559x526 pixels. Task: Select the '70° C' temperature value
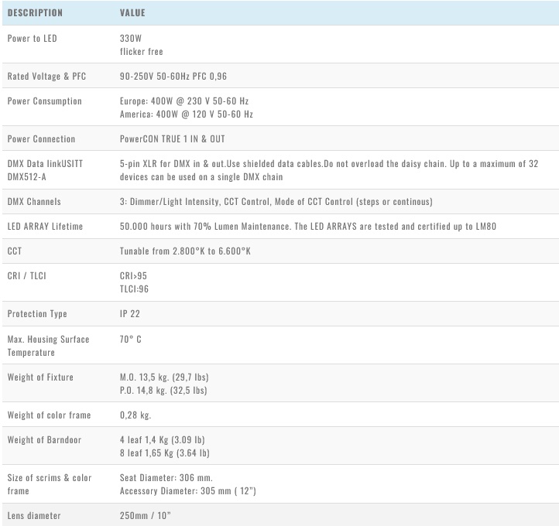click(x=131, y=339)
